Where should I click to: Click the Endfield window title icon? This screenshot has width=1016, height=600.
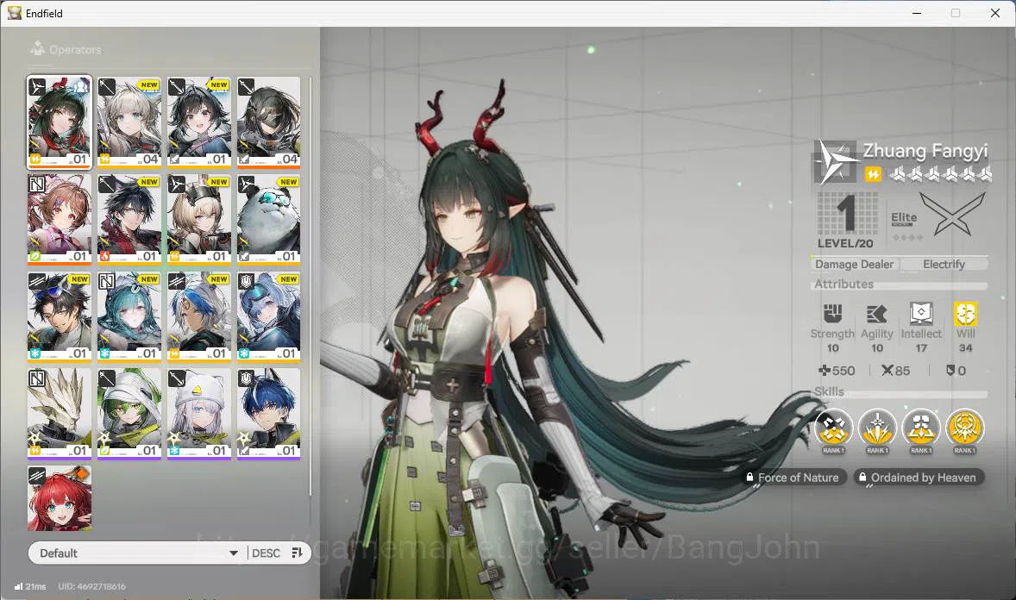coord(15,13)
